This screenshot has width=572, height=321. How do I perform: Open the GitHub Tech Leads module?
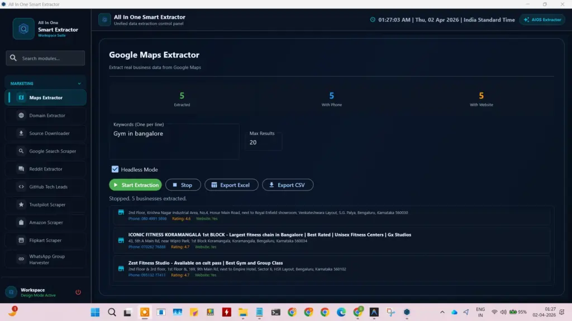click(x=46, y=187)
